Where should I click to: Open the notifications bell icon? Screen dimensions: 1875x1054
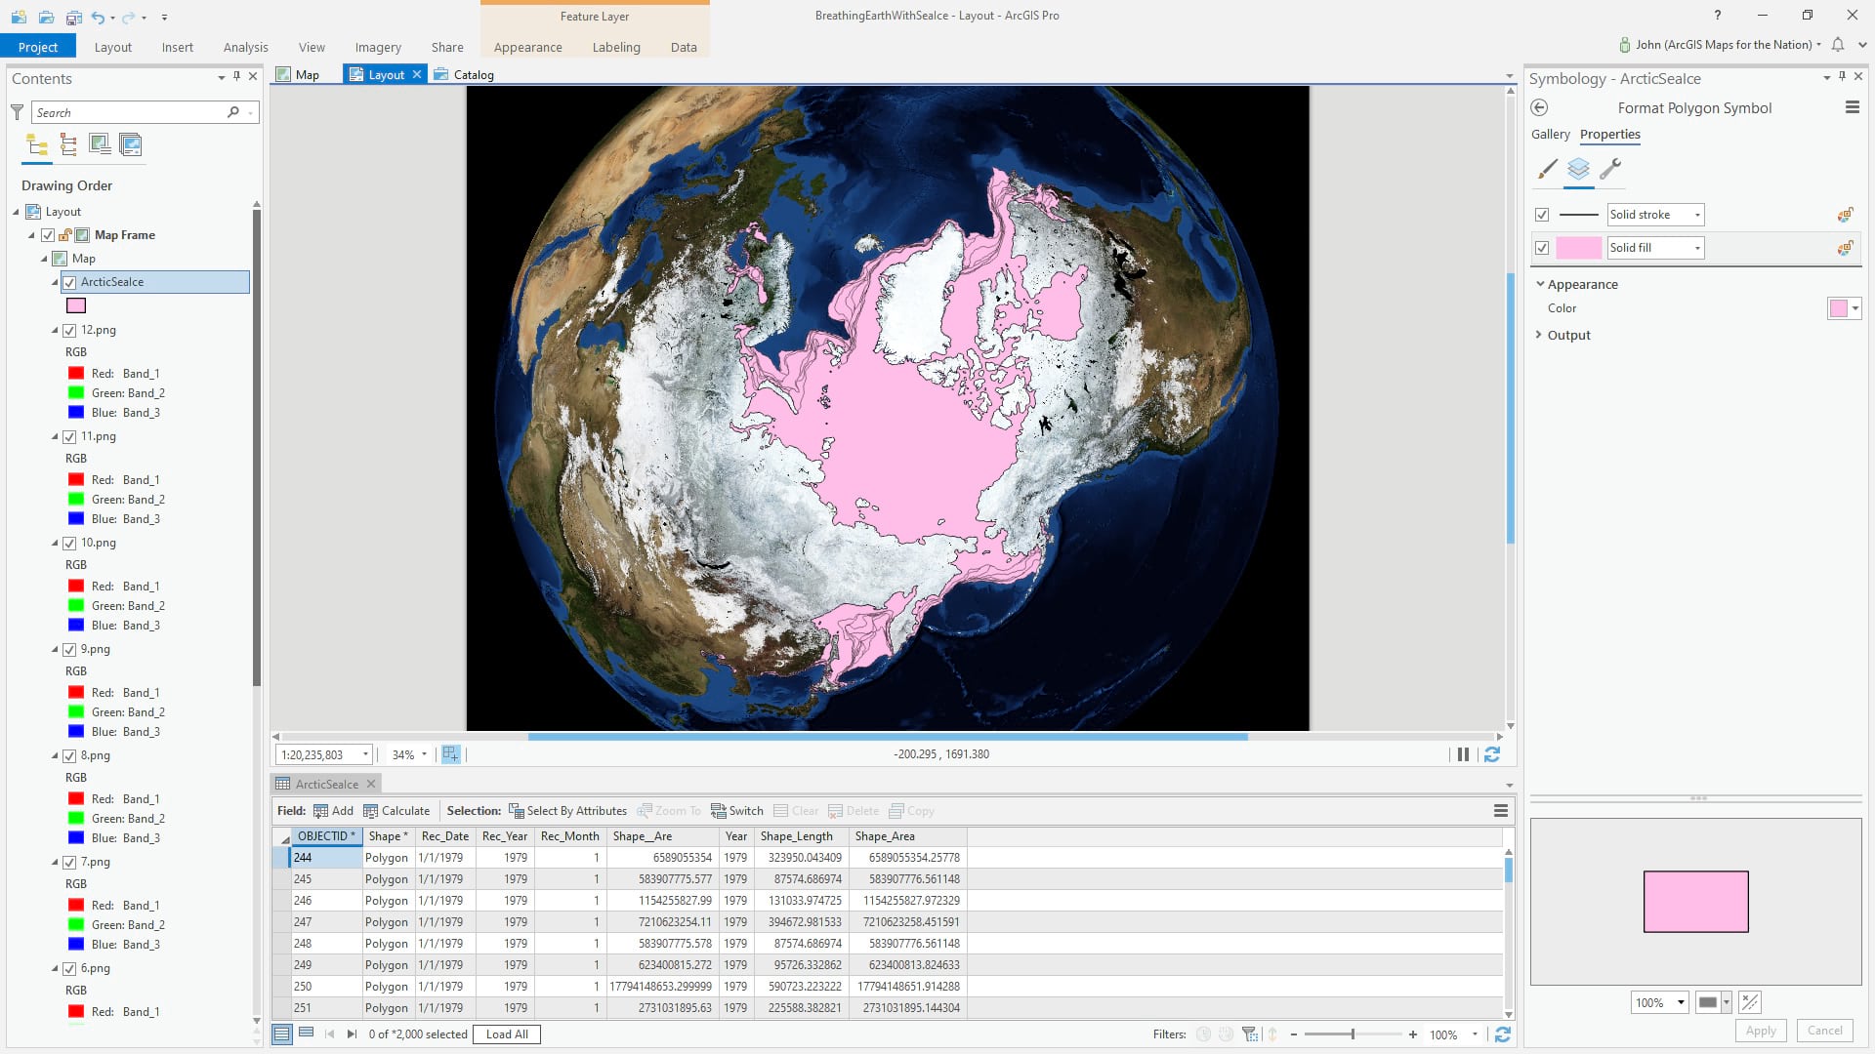1838,45
